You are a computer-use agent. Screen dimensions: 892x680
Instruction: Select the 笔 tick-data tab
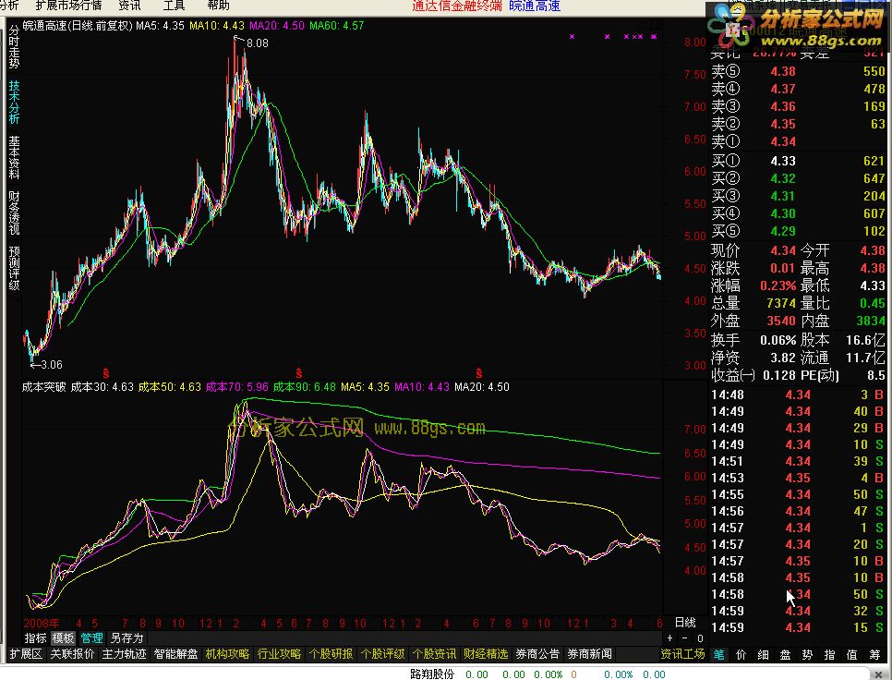point(719,655)
